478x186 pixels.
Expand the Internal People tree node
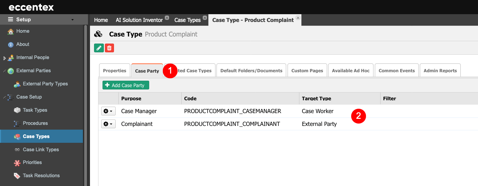coord(4,58)
